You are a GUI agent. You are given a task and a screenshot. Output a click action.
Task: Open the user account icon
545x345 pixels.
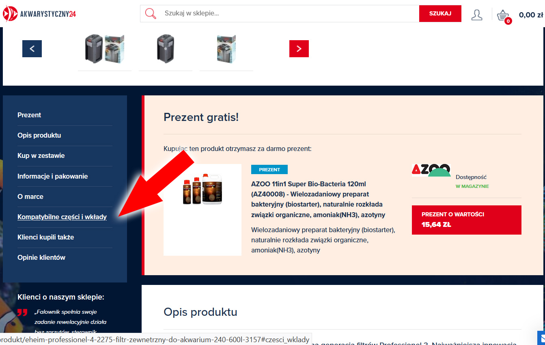(x=477, y=15)
